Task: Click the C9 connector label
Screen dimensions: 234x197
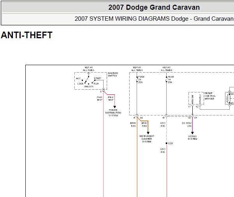Action: coord(141,118)
